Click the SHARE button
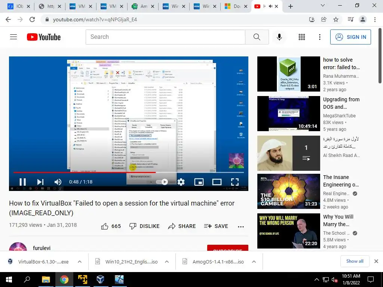 point(182,226)
